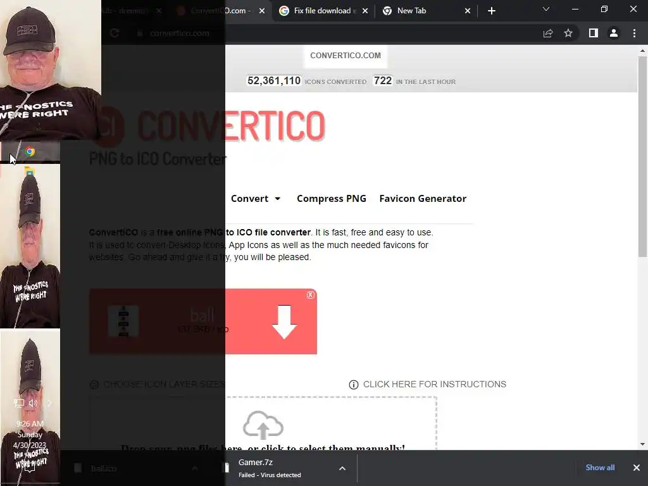This screenshot has height=486, width=648.
Task: Switch to the Fix file download tab
Action: pyautogui.click(x=323, y=11)
